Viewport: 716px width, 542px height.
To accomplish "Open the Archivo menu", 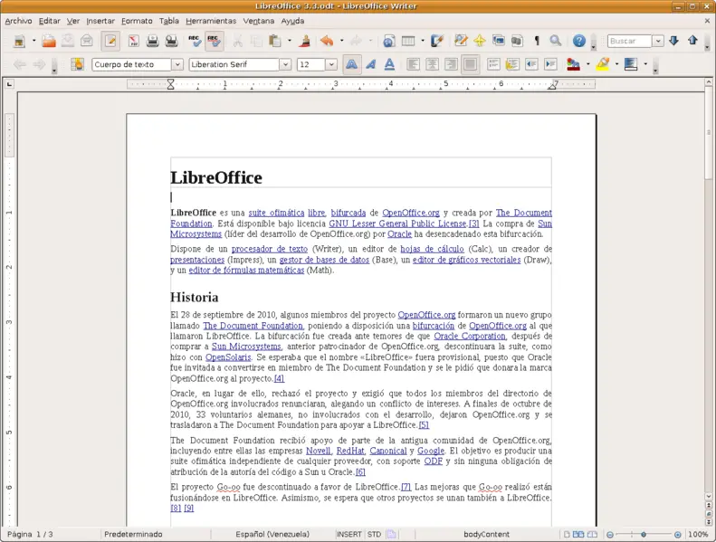I will [18, 21].
